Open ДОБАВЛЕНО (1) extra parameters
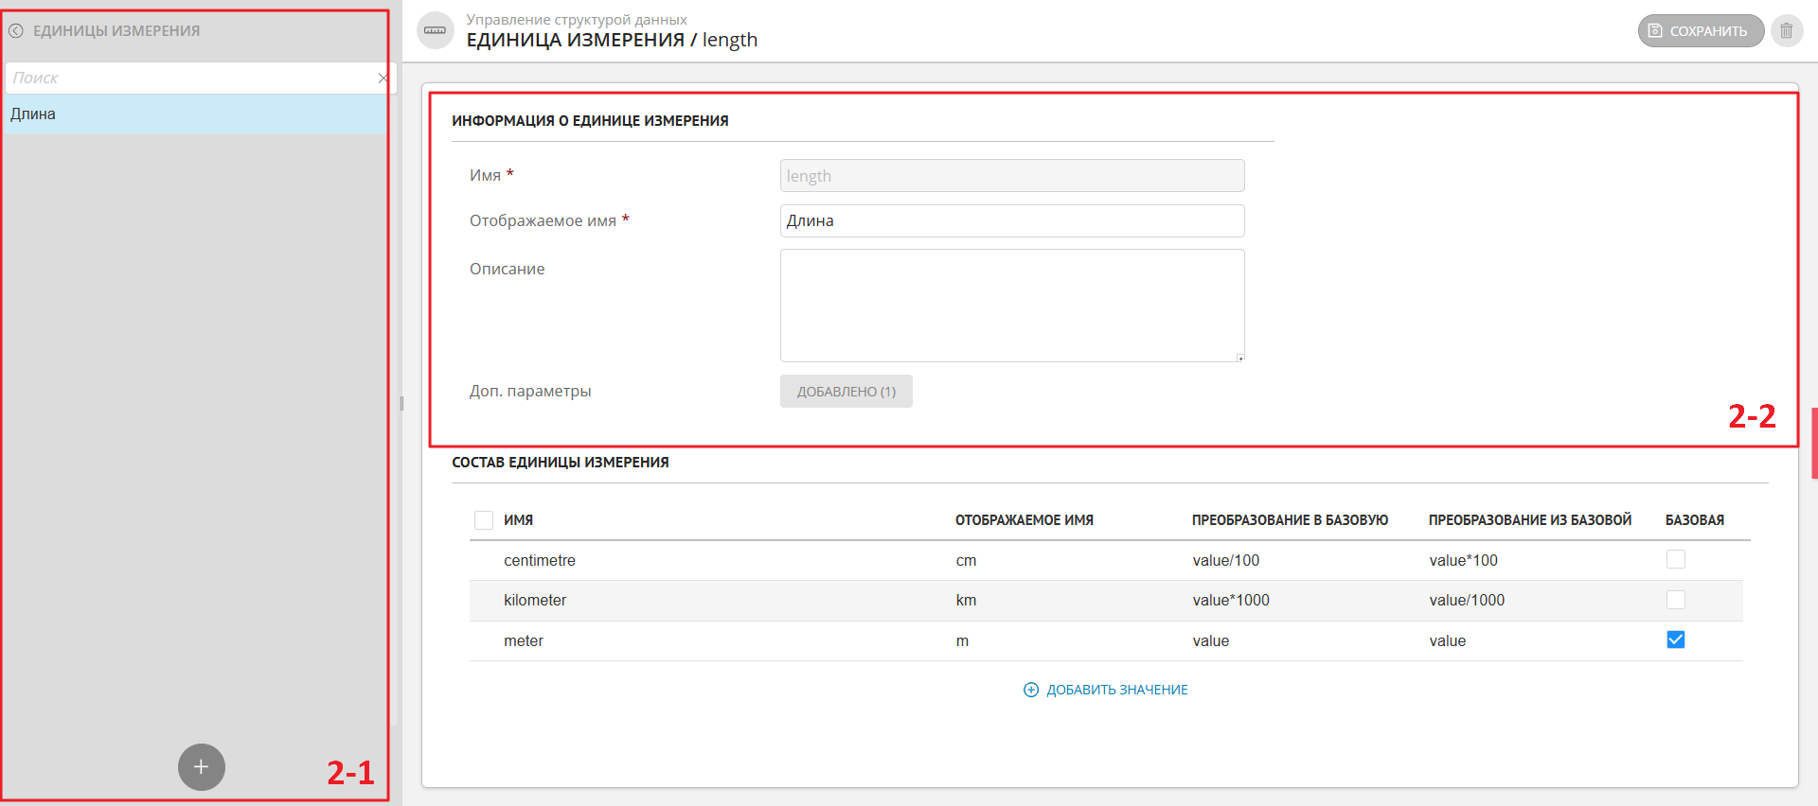This screenshot has height=806, width=1818. point(846,392)
